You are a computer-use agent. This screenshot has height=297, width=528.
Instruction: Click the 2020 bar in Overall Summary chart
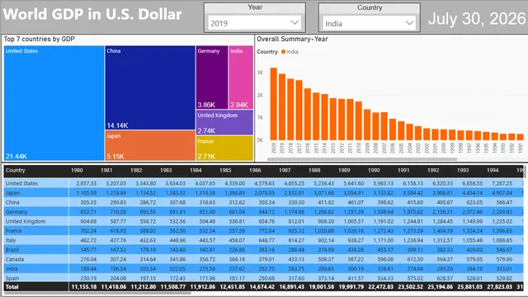point(273,104)
